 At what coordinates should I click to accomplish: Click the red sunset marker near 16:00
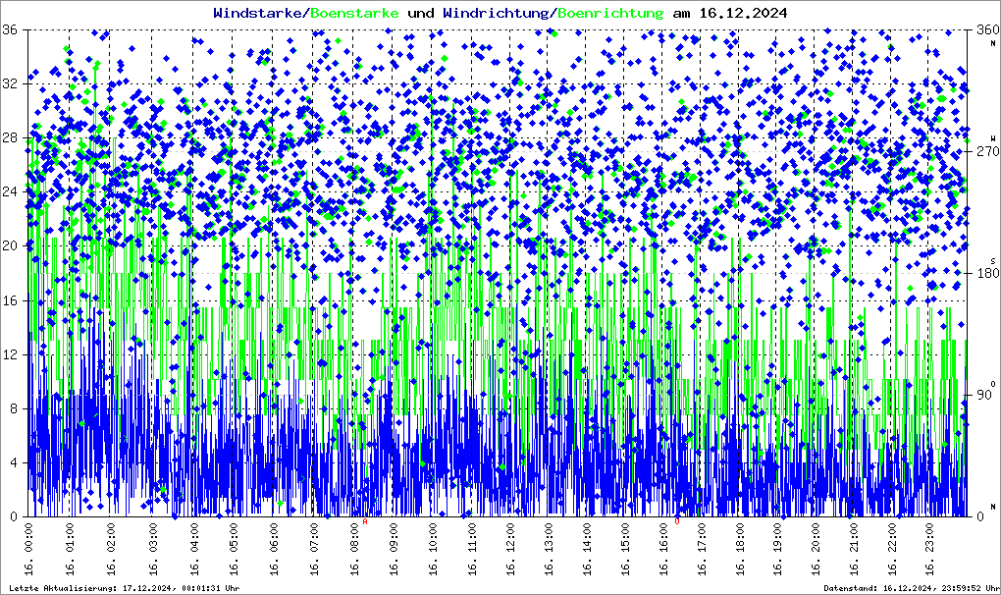pyautogui.click(x=677, y=521)
